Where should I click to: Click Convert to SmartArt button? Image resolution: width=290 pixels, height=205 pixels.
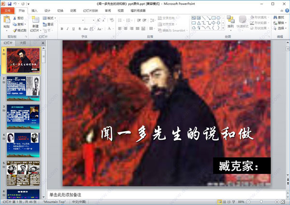click(x=173, y=30)
